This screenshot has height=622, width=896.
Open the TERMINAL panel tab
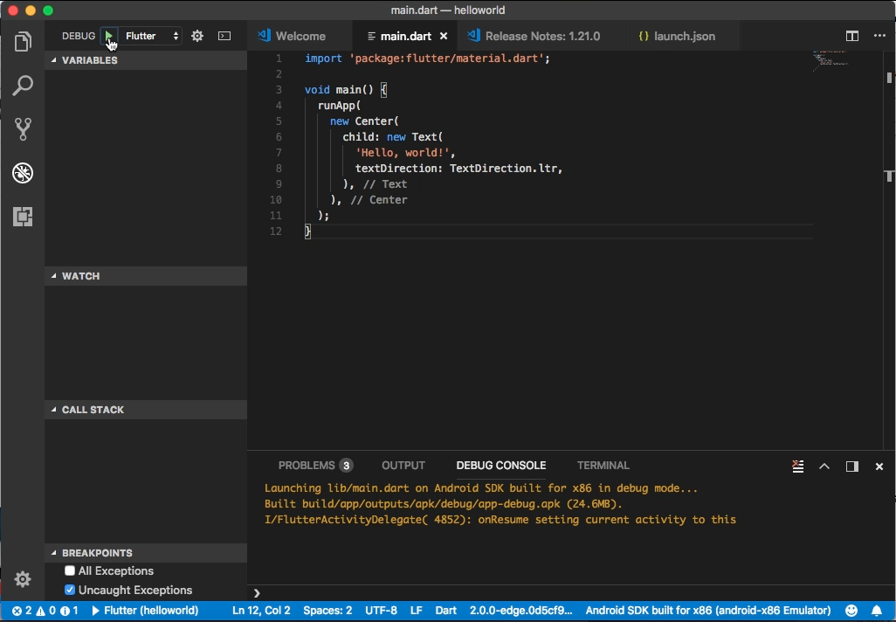coord(603,466)
